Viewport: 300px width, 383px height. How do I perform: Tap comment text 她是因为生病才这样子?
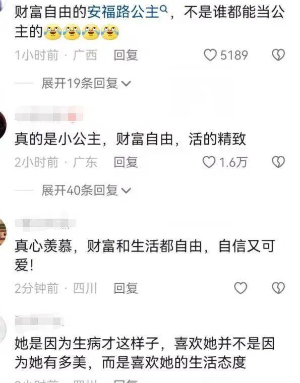[x=87, y=343]
